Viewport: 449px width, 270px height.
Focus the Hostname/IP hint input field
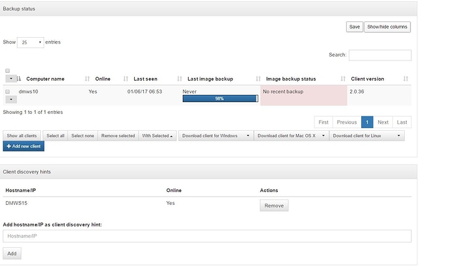click(207, 236)
